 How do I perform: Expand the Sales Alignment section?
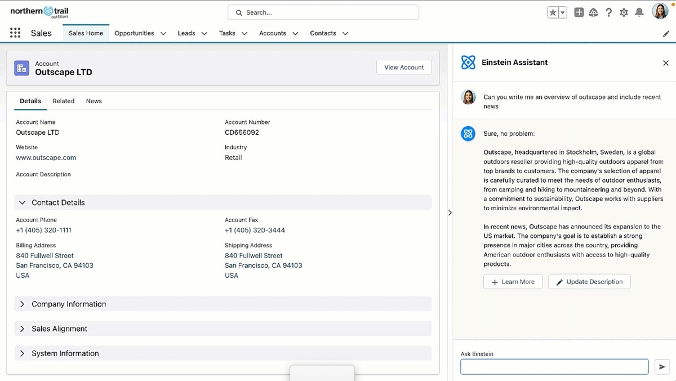pos(223,329)
